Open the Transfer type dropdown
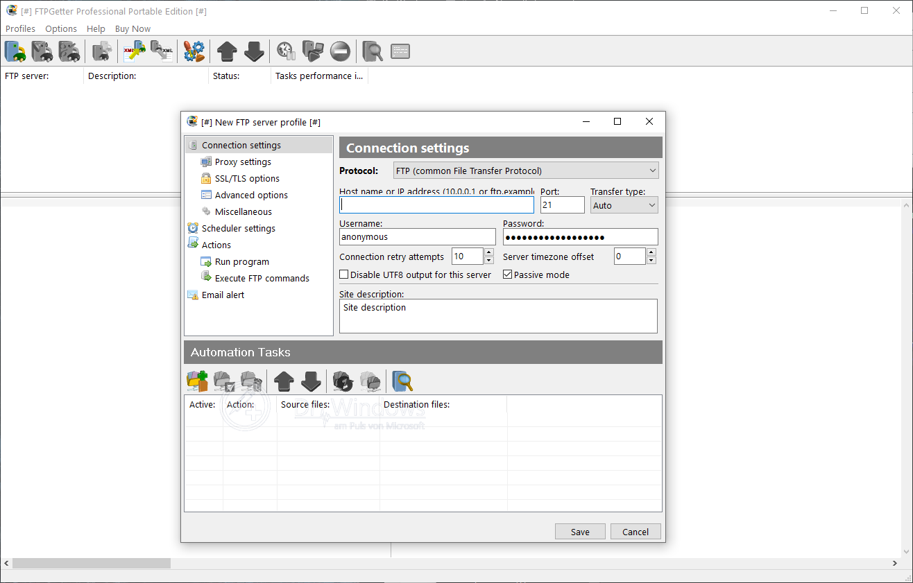Viewport: 913px width, 583px height. coord(624,205)
